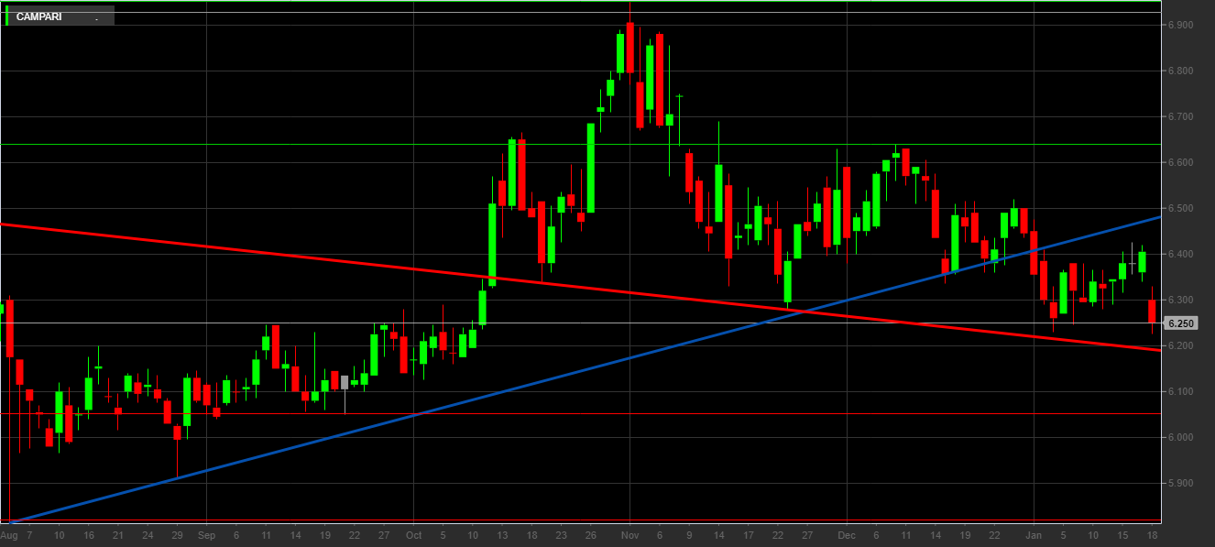Click the Jan label on time axis
Viewport: 1215px width, 547px height.
pyautogui.click(x=1034, y=535)
